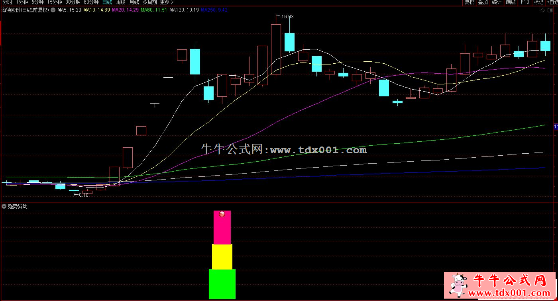Click the MA5: 15.20 value label
Screen dimensions: 558x301
pos(69,10)
